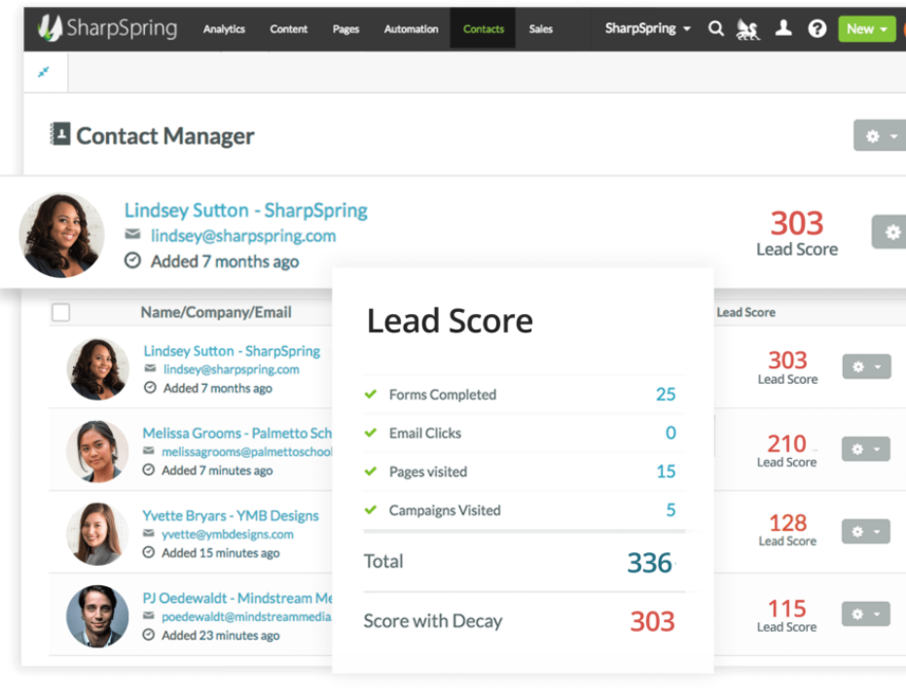Open the gear dropdown for the 128 score row

(x=865, y=532)
